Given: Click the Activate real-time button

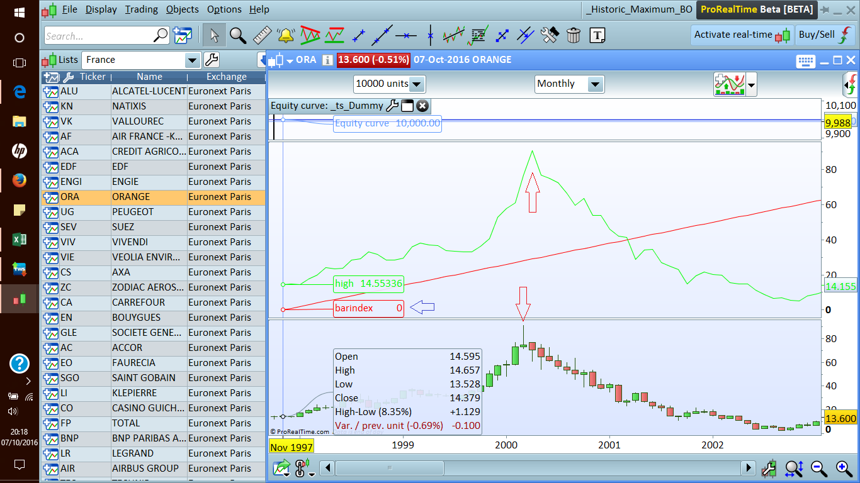Looking at the screenshot, I should (742, 35).
